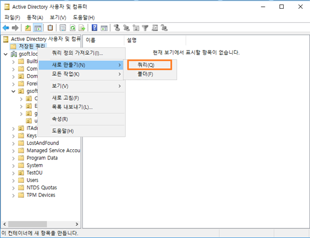Expand the LostAndFound node chevron
This screenshot has height=238, width=310.
click(13, 144)
